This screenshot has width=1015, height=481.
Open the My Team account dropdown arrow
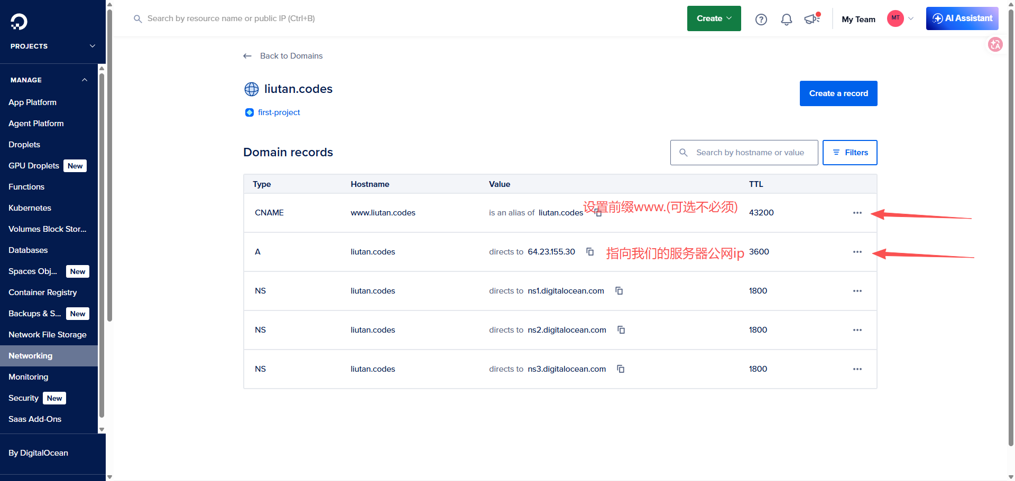tap(911, 19)
